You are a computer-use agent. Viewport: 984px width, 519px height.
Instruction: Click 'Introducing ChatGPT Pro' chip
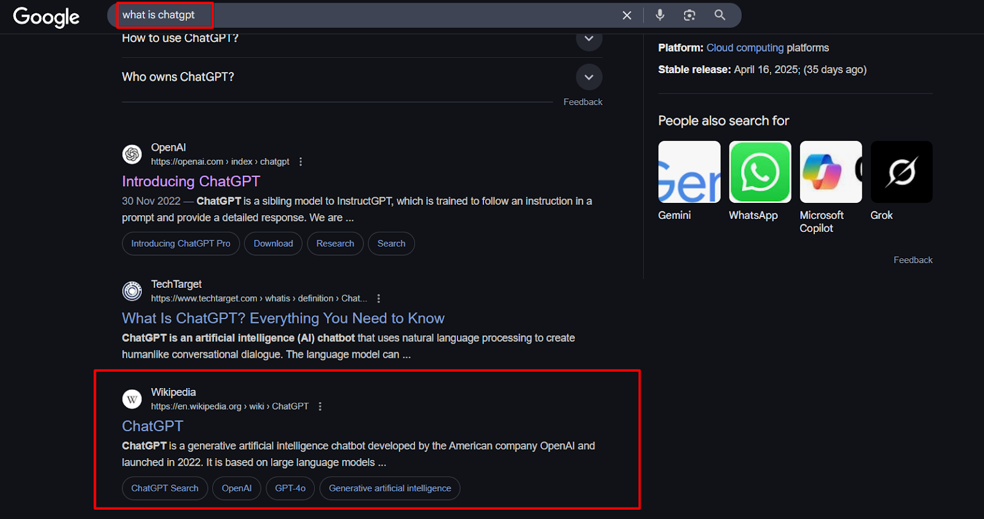[x=181, y=244]
